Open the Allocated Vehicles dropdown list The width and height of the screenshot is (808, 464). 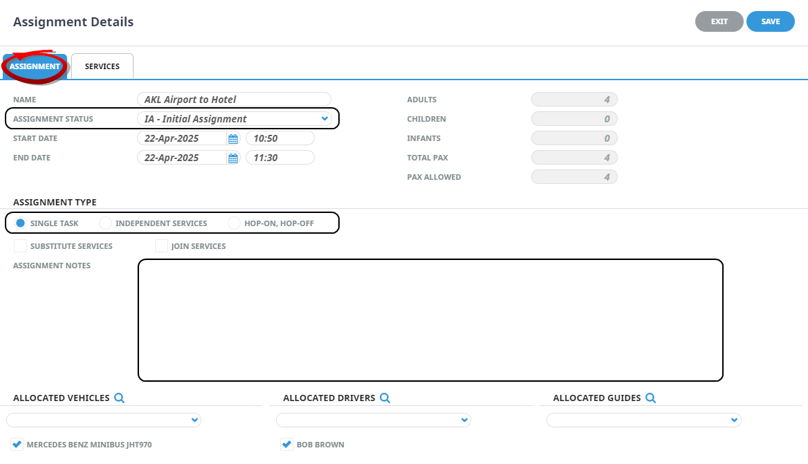(x=194, y=420)
